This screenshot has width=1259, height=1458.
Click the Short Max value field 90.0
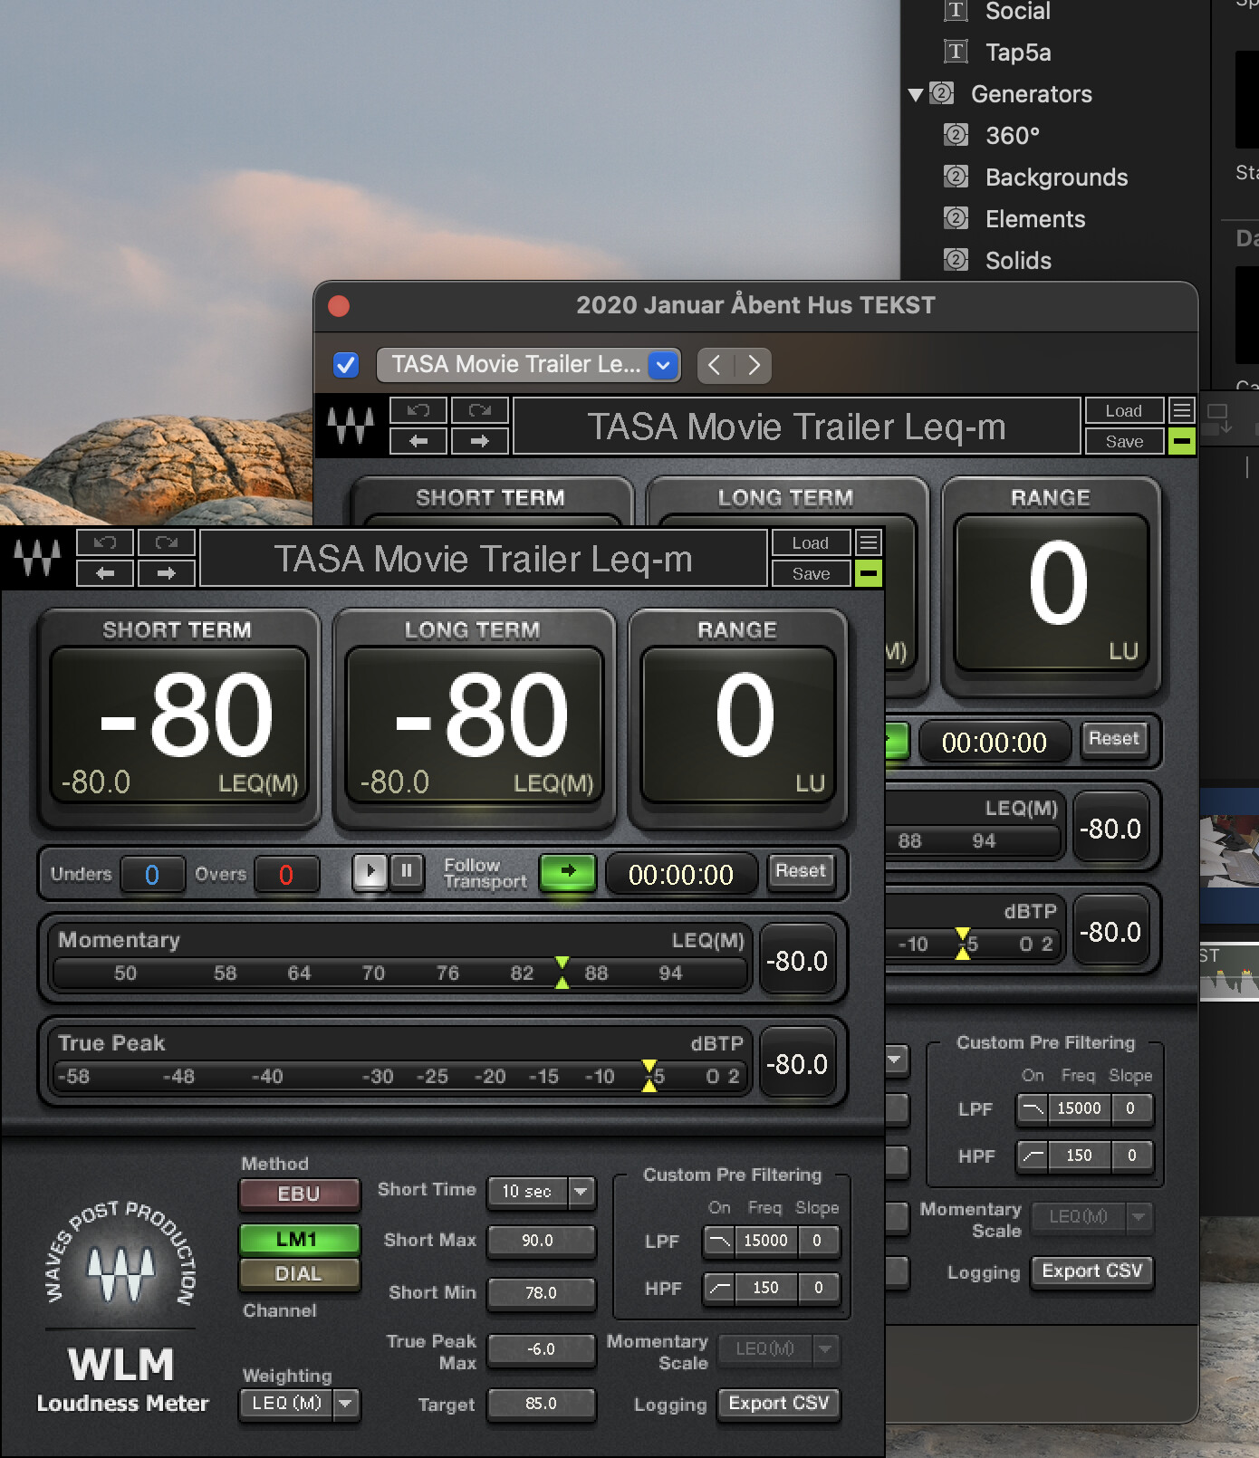pyautogui.click(x=541, y=1240)
